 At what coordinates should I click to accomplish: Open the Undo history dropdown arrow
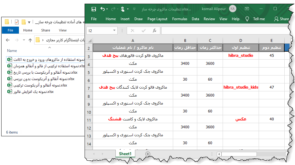(107, 9)
